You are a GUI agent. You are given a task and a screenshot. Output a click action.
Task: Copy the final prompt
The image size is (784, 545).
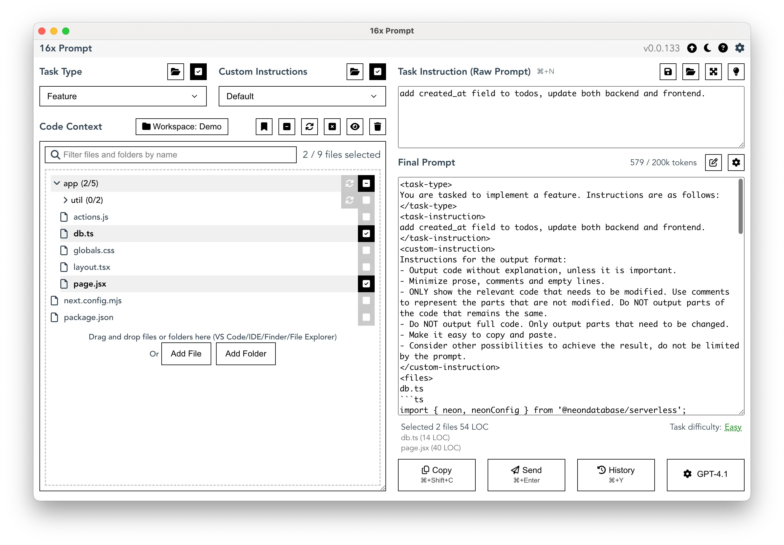point(437,475)
